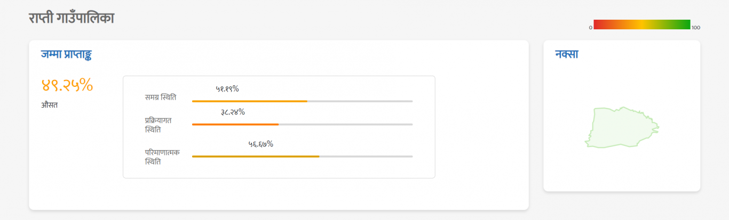Click the प्रक्रियागत स्थिति label
The height and width of the screenshot is (220, 729).
click(158, 125)
